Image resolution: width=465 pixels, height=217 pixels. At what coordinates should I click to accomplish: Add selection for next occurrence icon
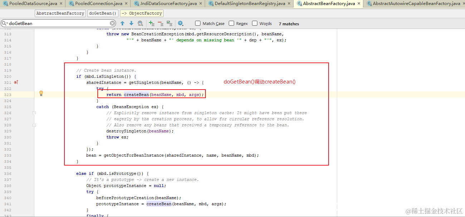[151, 24]
